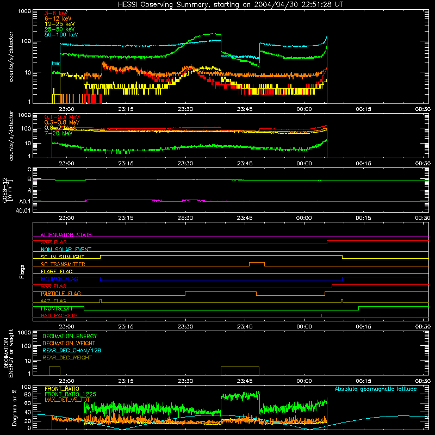This screenshot has height=435, width=435.
Task: Click the 00:15 tick label under flags panel
Action: point(363,327)
